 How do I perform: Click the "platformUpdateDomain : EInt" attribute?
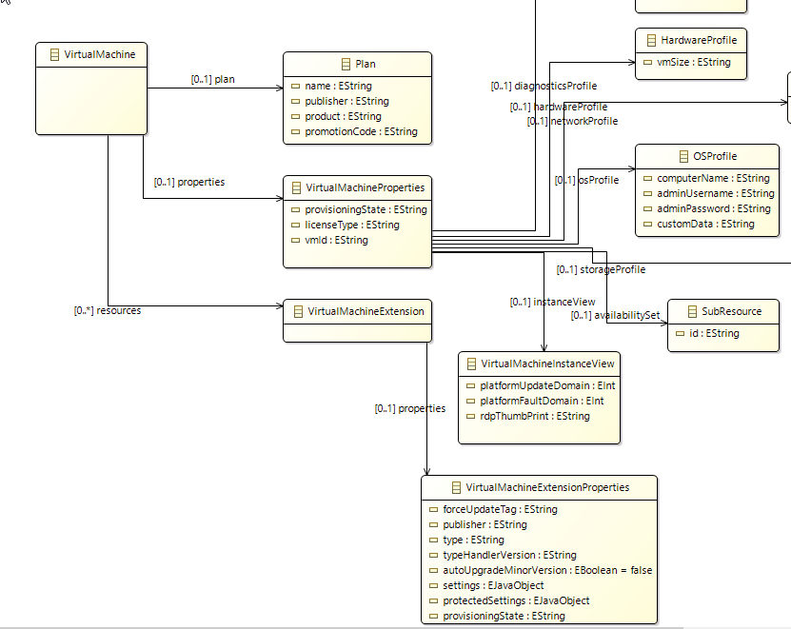[547, 386]
